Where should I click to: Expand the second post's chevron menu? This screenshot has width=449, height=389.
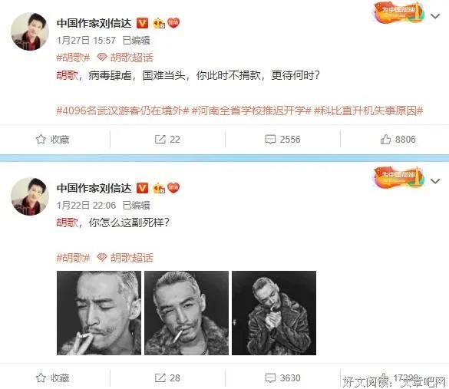pyautogui.click(x=435, y=181)
